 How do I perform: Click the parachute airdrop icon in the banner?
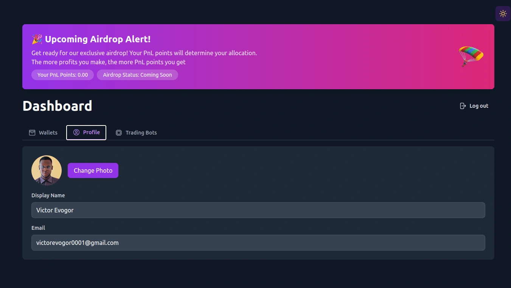[471, 56]
